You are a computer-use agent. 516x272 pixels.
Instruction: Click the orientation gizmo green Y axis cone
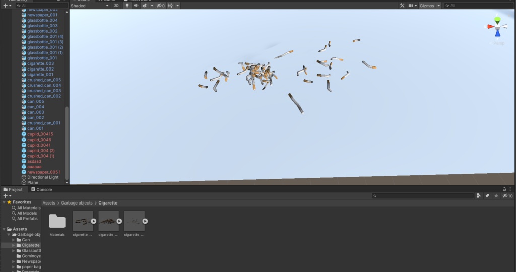497,20
